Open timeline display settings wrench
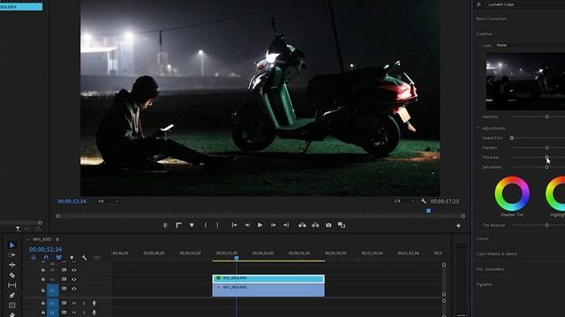This screenshot has width=565, height=317. [x=85, y=258]
